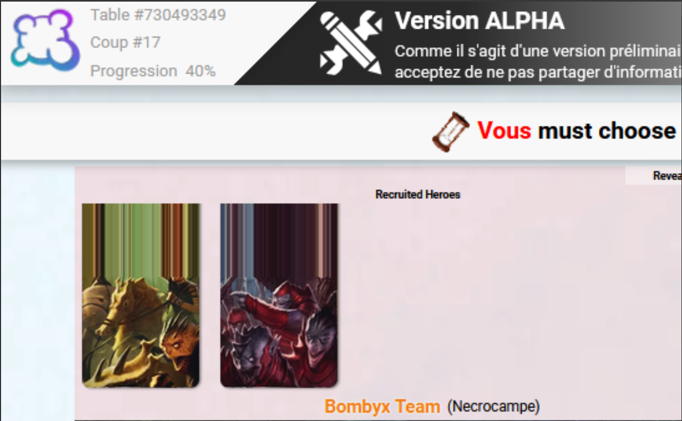Click the 'acceptez de ne pas partager' text
The image size is (682, 421).
click(x=538, y=72)
